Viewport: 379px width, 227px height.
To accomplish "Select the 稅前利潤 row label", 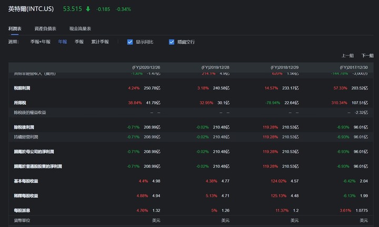I will (22, 88).
